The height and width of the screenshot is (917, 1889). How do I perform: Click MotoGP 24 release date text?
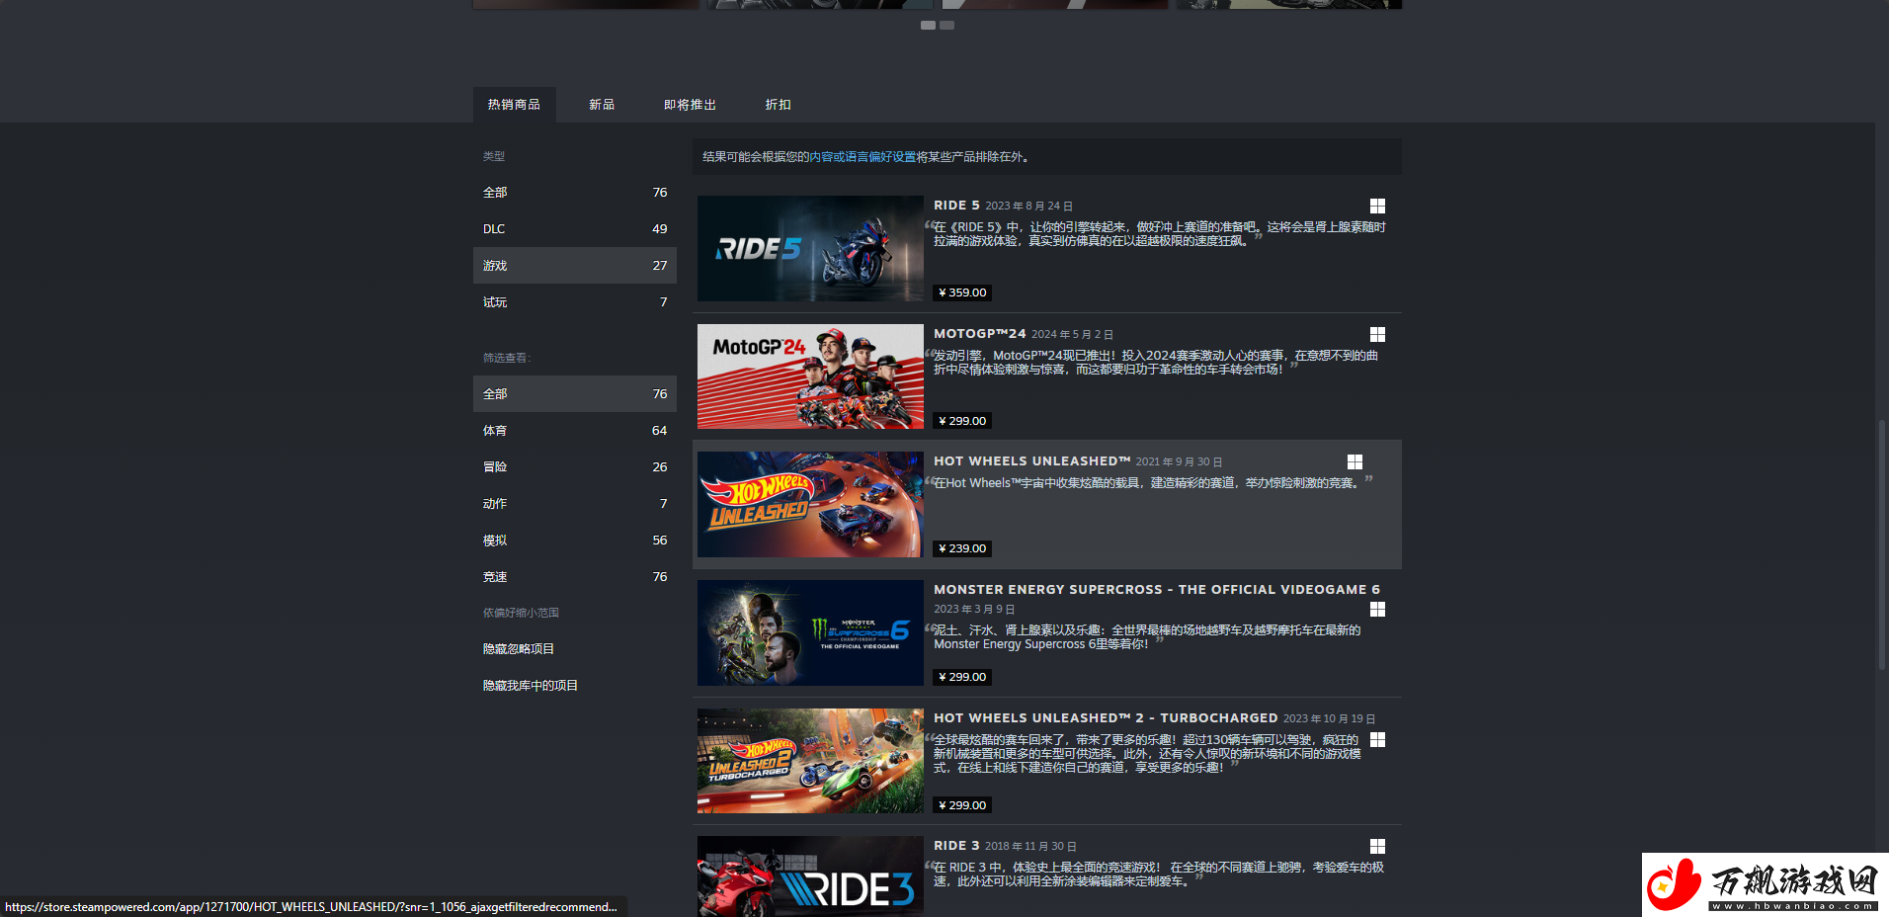pos(1072,335)
